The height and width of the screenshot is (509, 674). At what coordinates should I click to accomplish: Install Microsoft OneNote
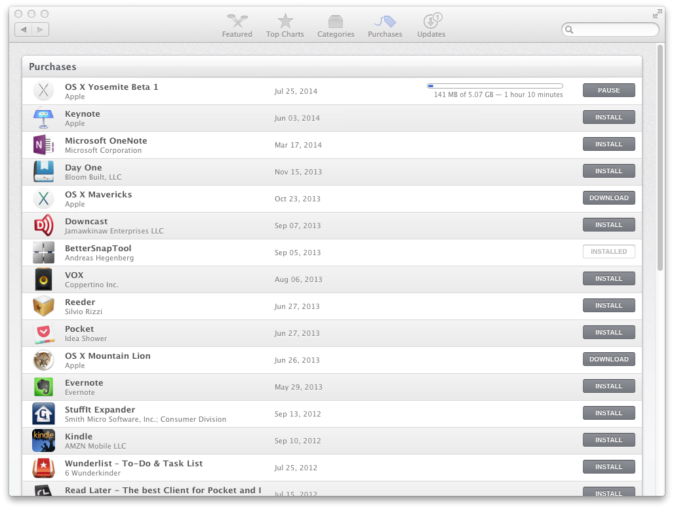[x=608, y=144]
